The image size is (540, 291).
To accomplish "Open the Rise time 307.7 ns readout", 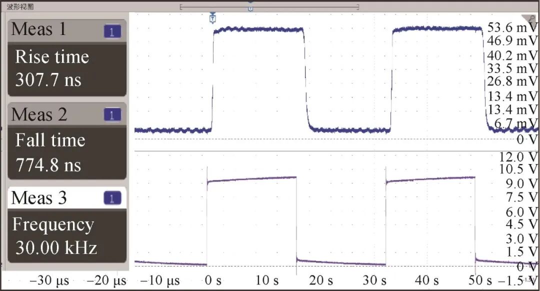I will tap(67, 69).
